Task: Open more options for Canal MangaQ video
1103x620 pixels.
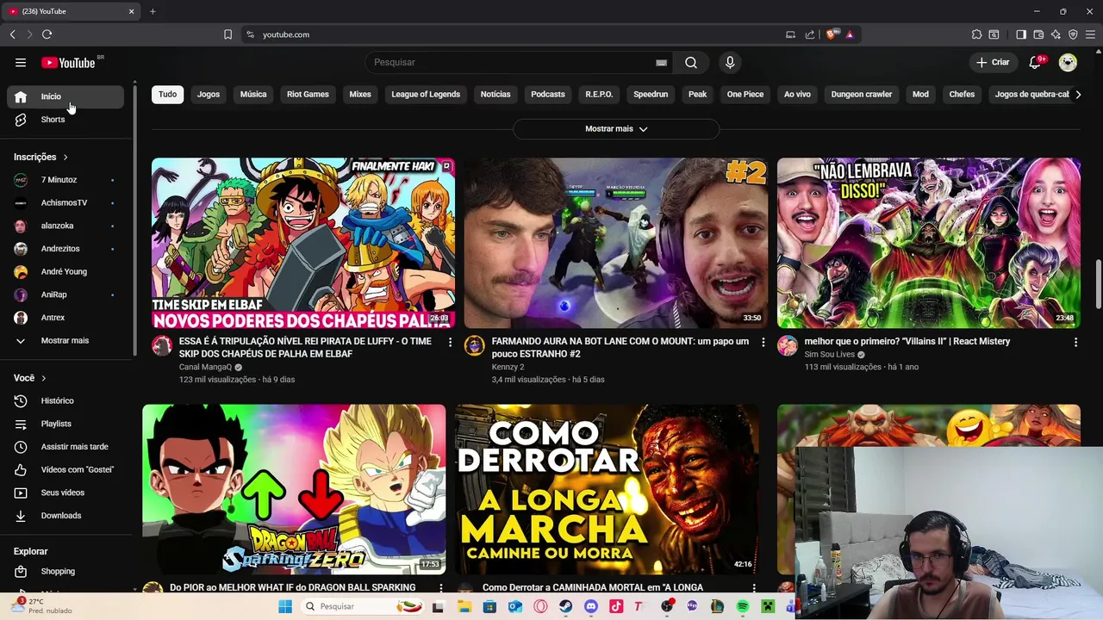Action: tap(450, 342)
